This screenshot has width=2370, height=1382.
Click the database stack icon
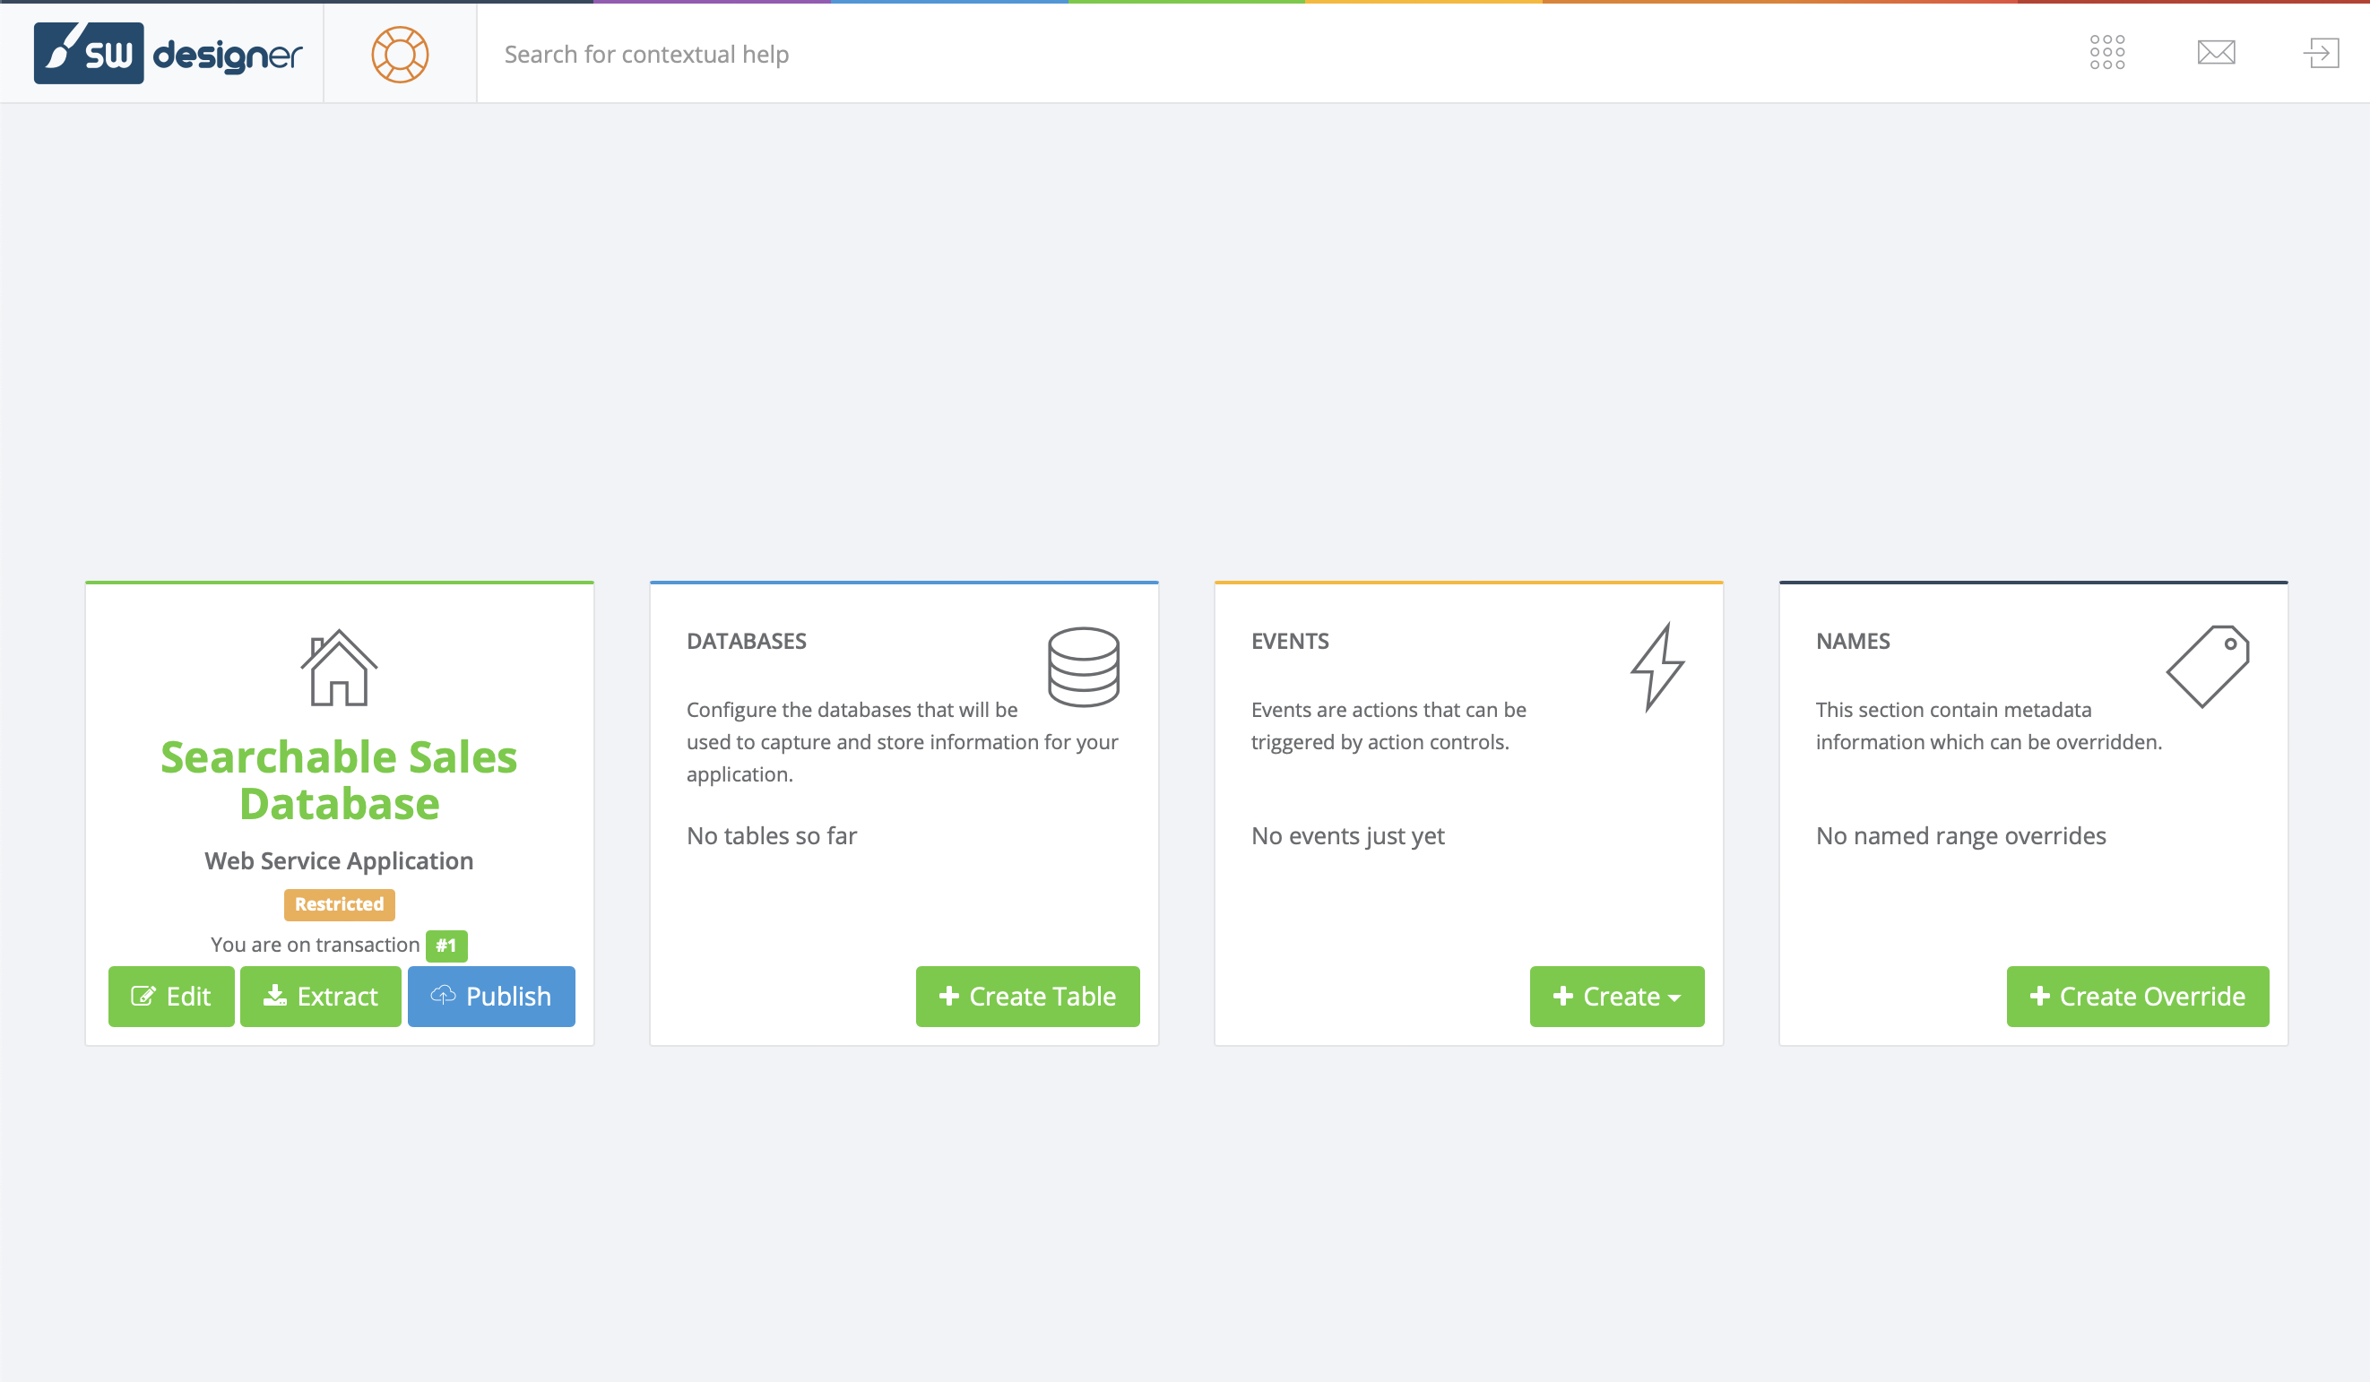[x=1084, y=667]
